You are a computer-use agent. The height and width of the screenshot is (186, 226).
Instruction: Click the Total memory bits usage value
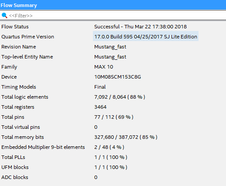point(126,137)
